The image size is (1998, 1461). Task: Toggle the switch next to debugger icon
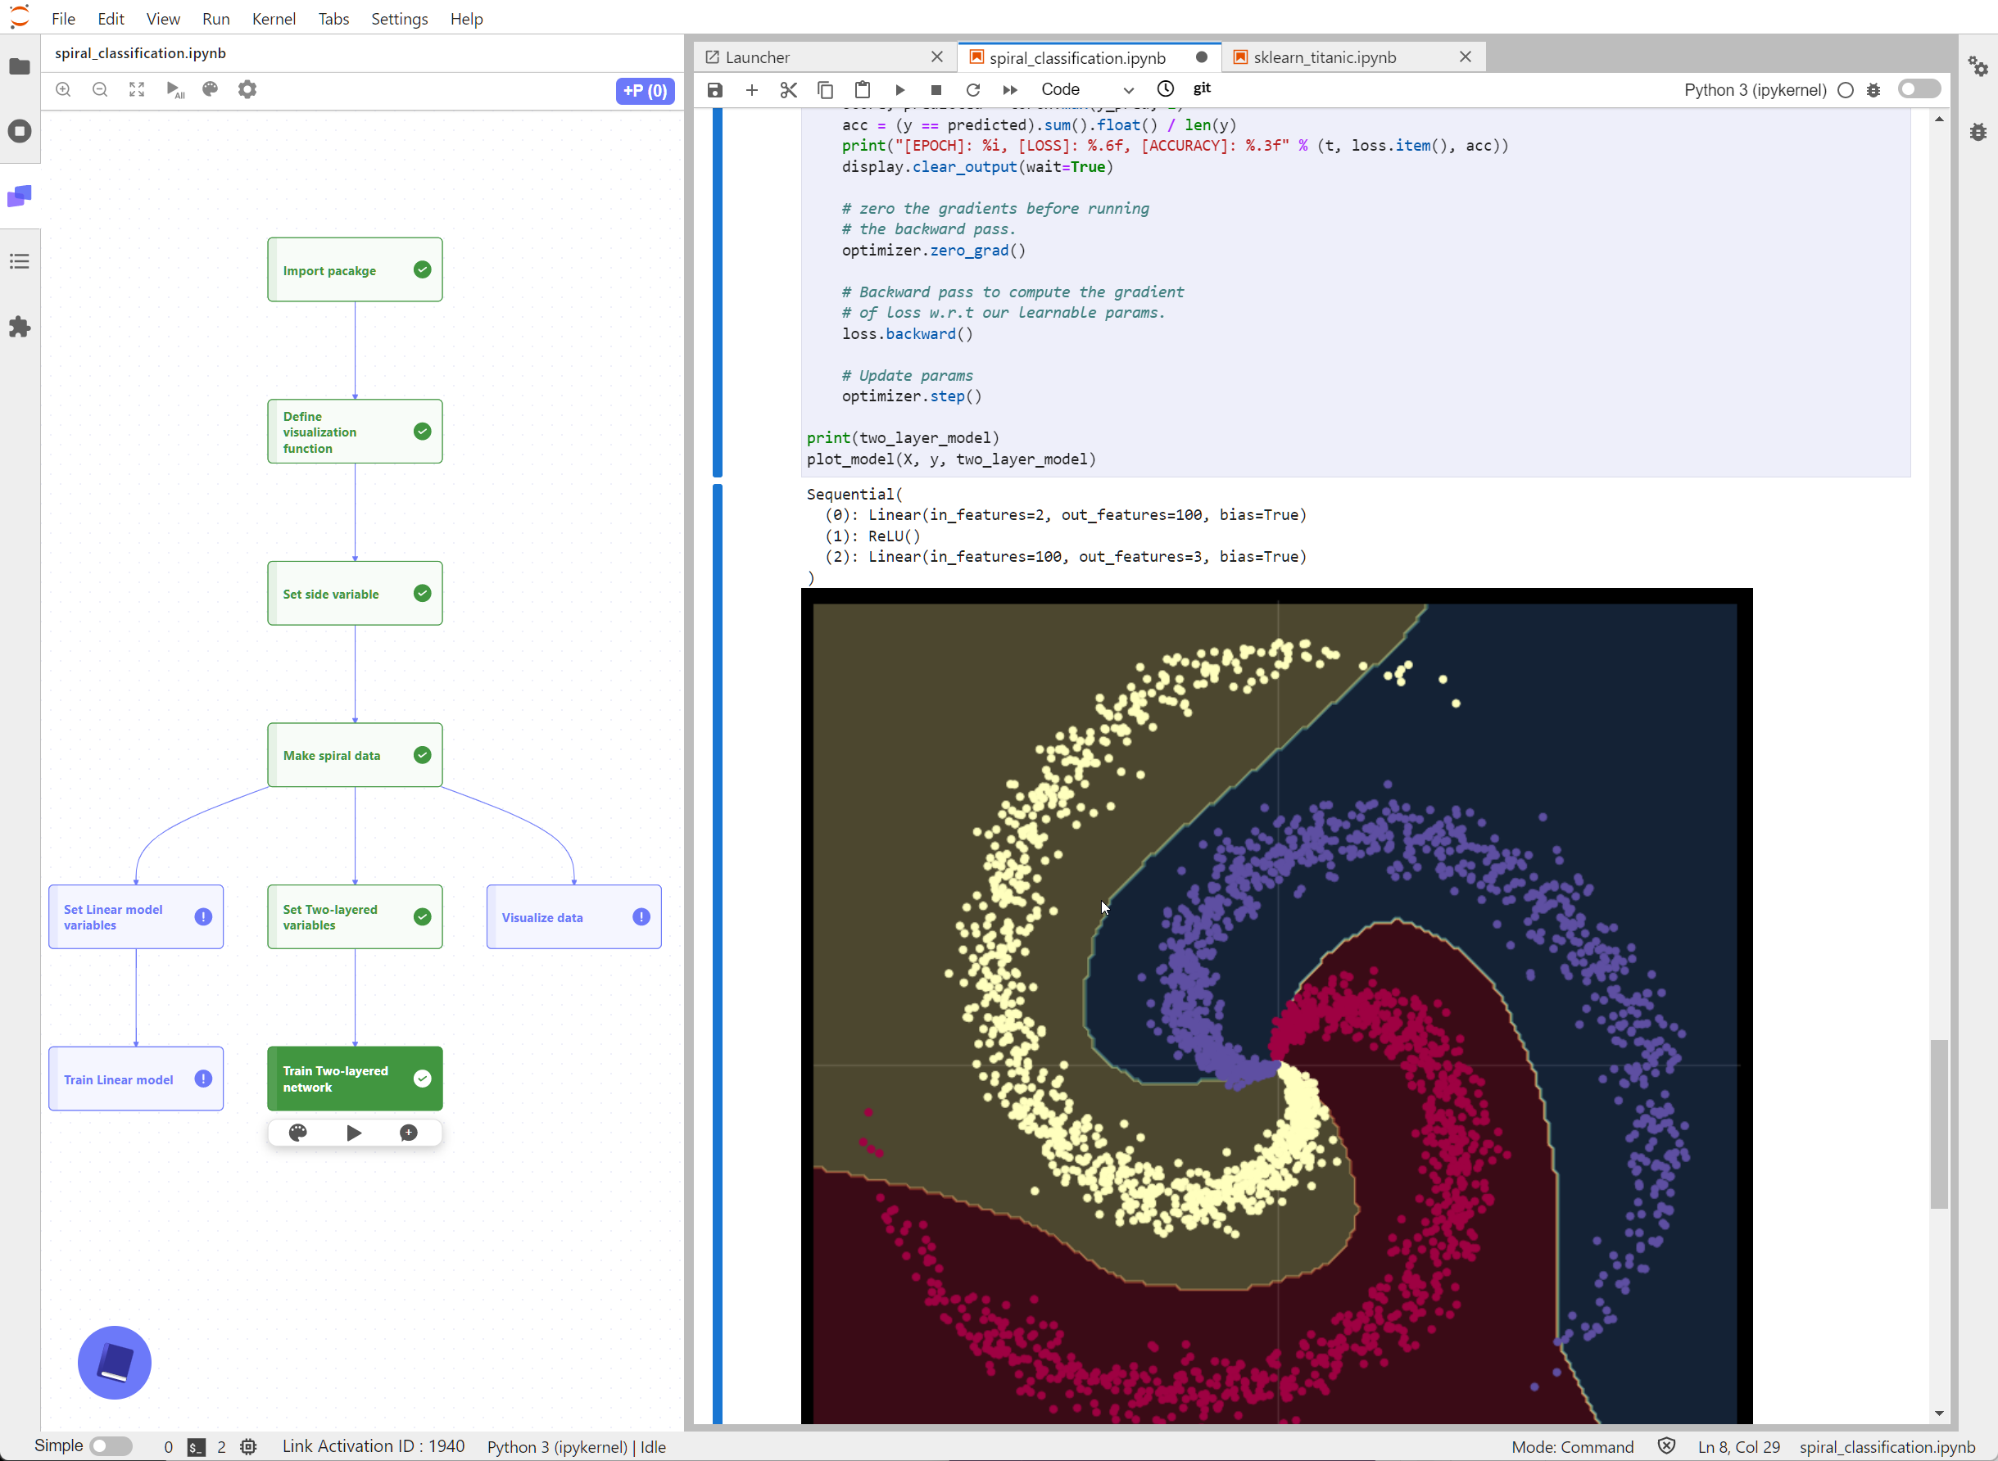1919,89
